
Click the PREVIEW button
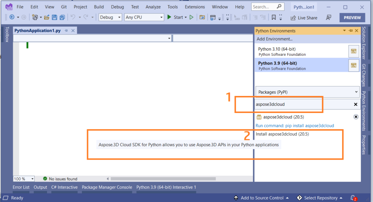point(352,18)
